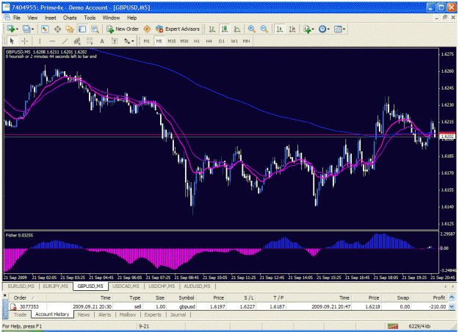Open the Alerts tab in terminal

104,314
